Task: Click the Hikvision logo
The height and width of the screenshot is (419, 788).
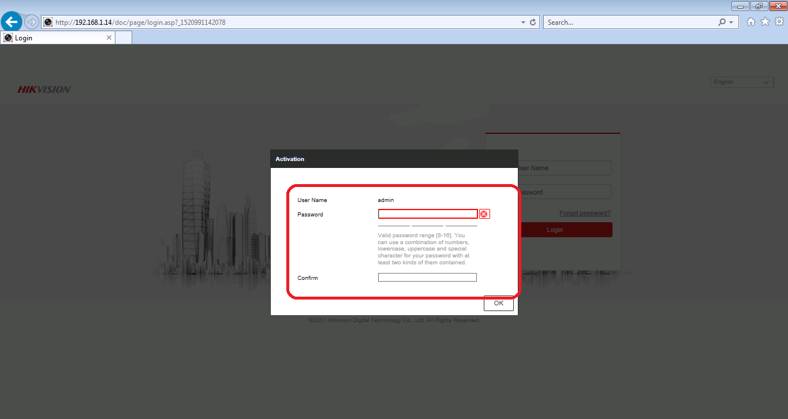Action: tap(44, 89)
